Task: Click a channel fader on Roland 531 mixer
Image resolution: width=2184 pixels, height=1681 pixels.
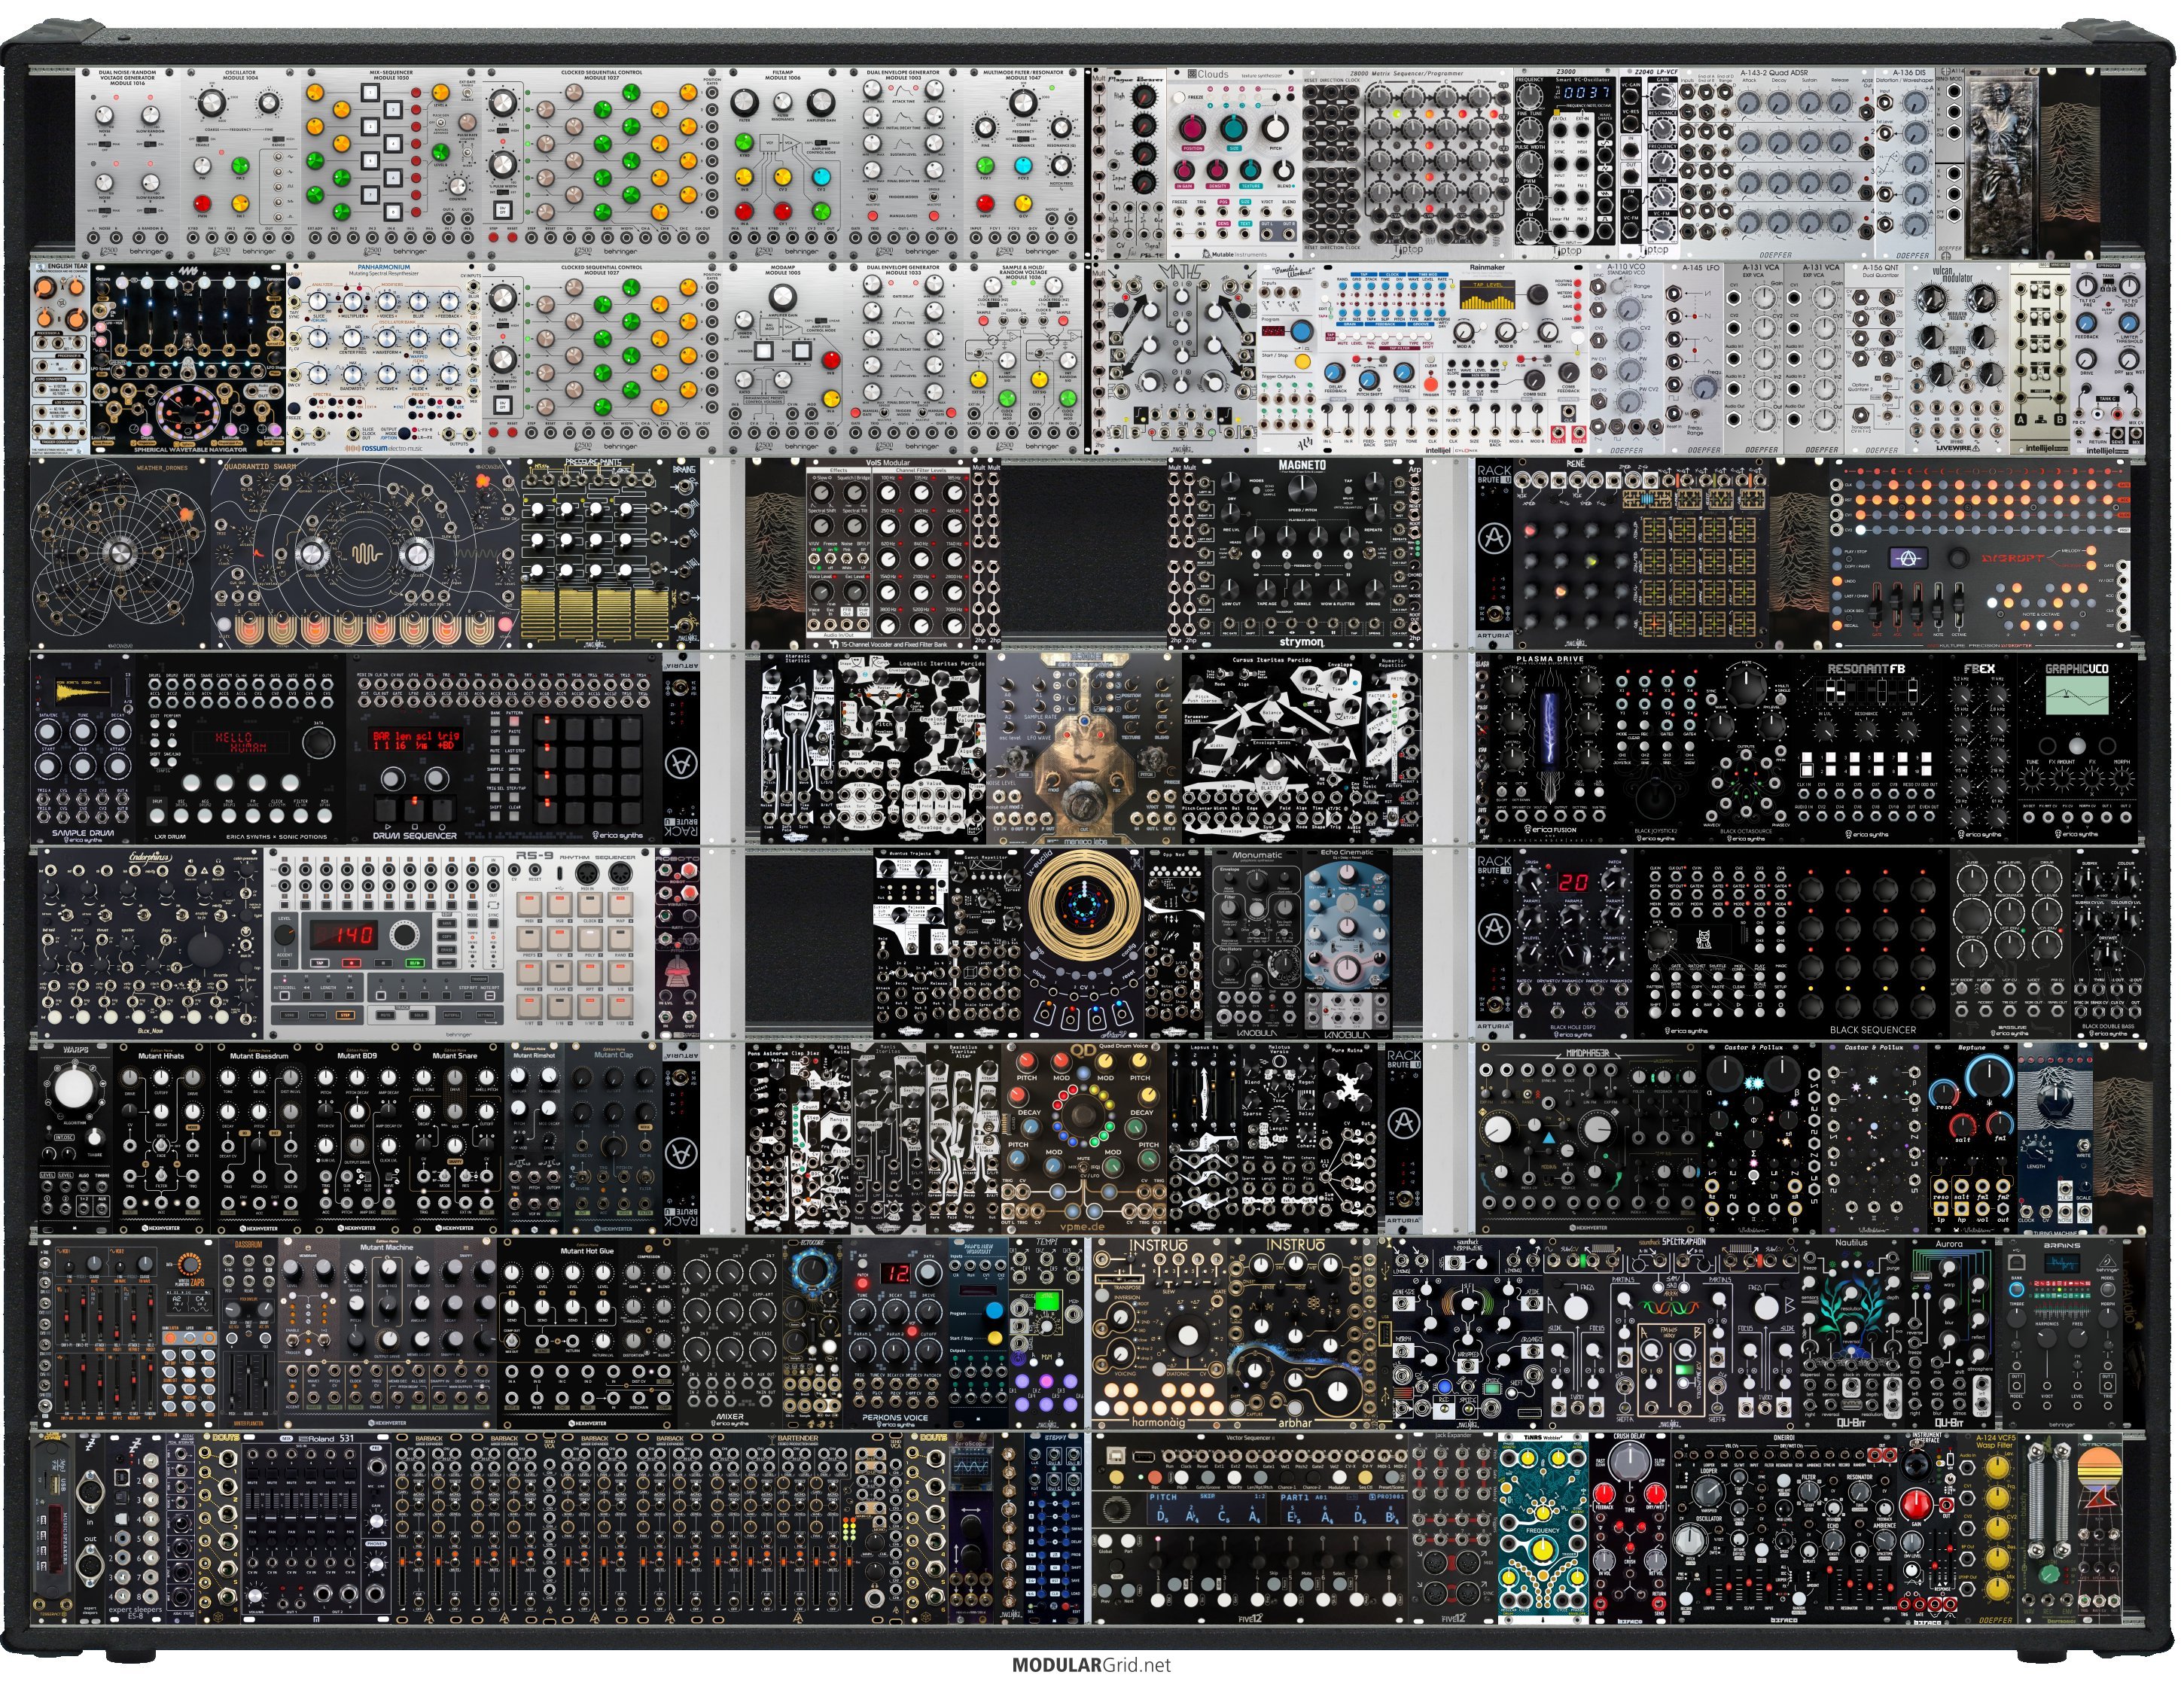Action: click(x=252, y=1518)
